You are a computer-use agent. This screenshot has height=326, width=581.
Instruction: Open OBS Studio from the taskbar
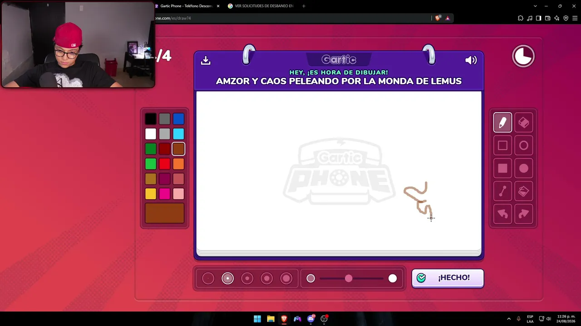324,319
